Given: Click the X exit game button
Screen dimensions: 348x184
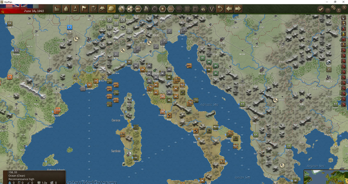Looking at the screenshot, I should pyautogui.click(x=344, y=7).
